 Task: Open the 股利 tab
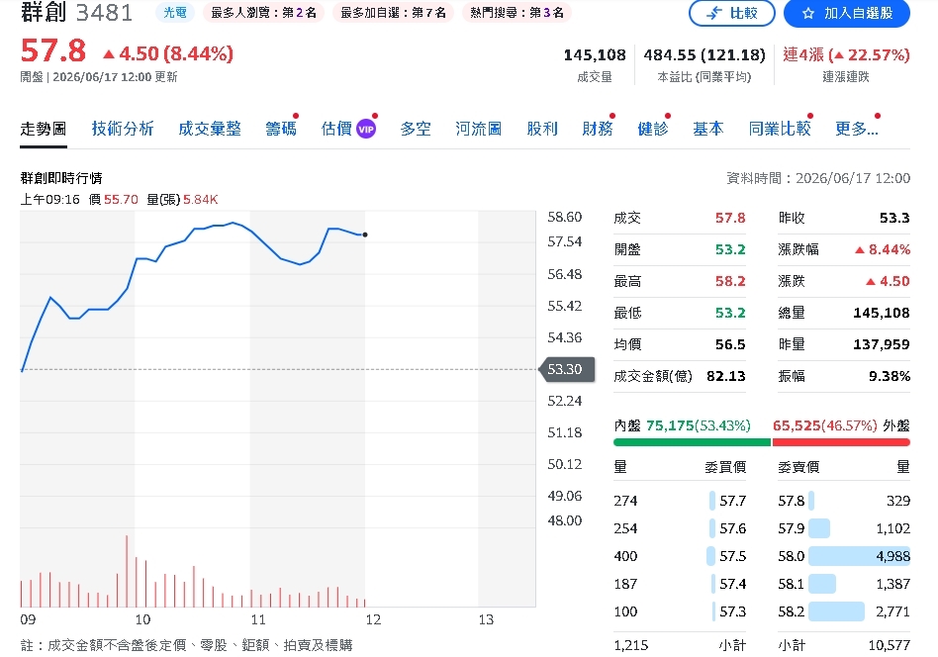[542, 129]
